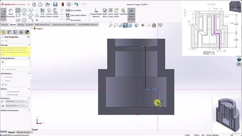242x136 pixels.
Task: Click Rapid Sketch tool
Action: [x=116, y=13]
